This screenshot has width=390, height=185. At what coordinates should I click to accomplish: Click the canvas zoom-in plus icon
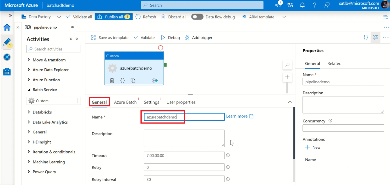point(287,77)
